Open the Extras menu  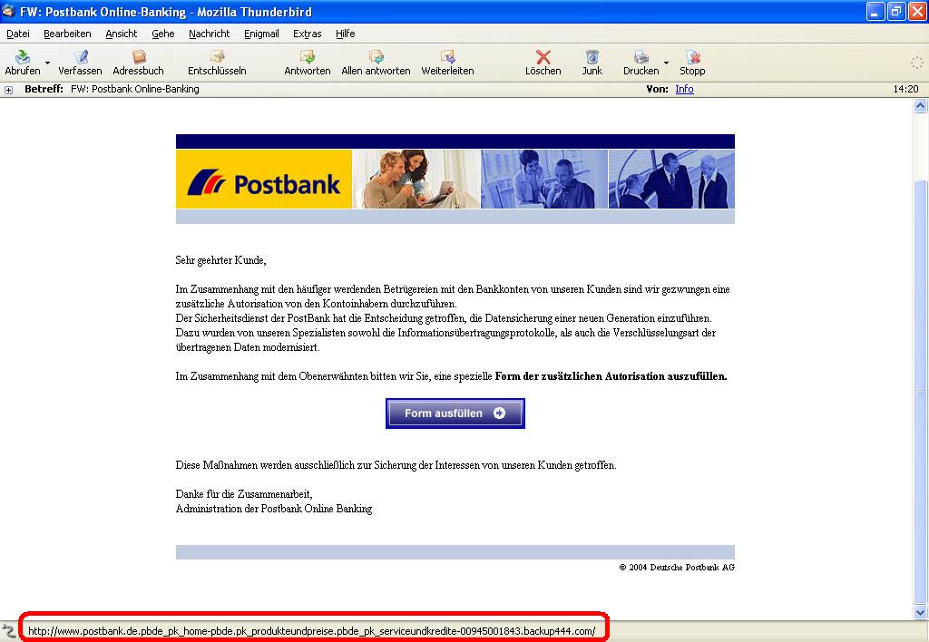click(x=307, y=34)
